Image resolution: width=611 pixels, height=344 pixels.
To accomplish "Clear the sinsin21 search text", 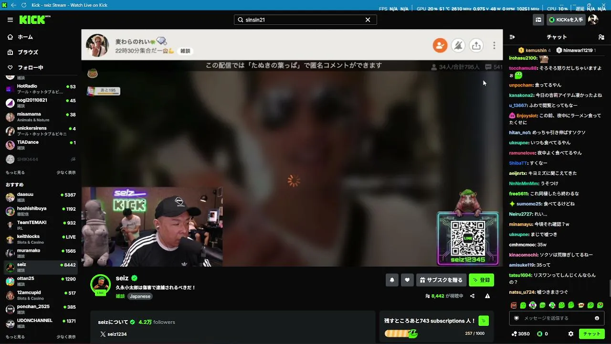I will pos(368,20).
